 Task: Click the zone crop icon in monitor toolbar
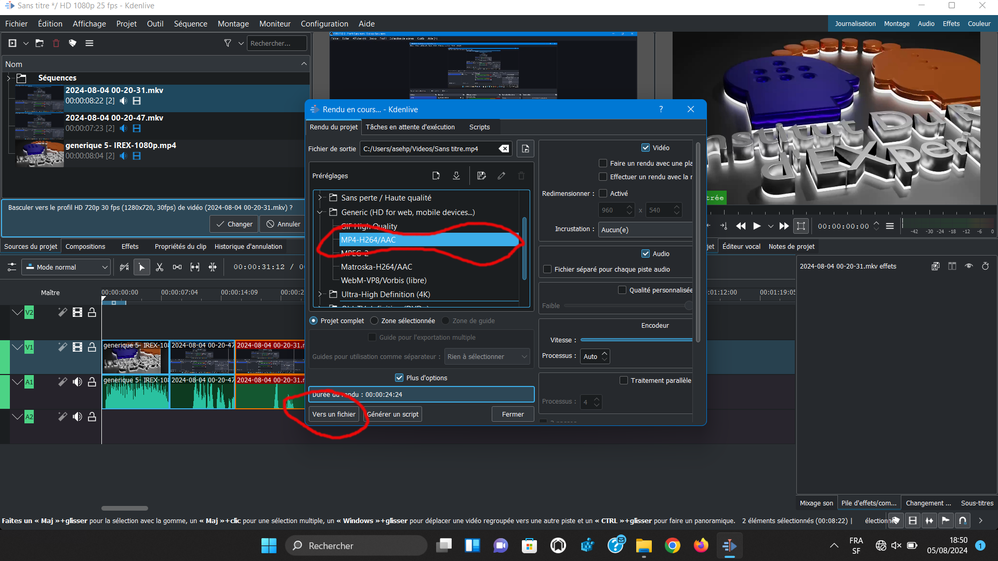[801, 226]
